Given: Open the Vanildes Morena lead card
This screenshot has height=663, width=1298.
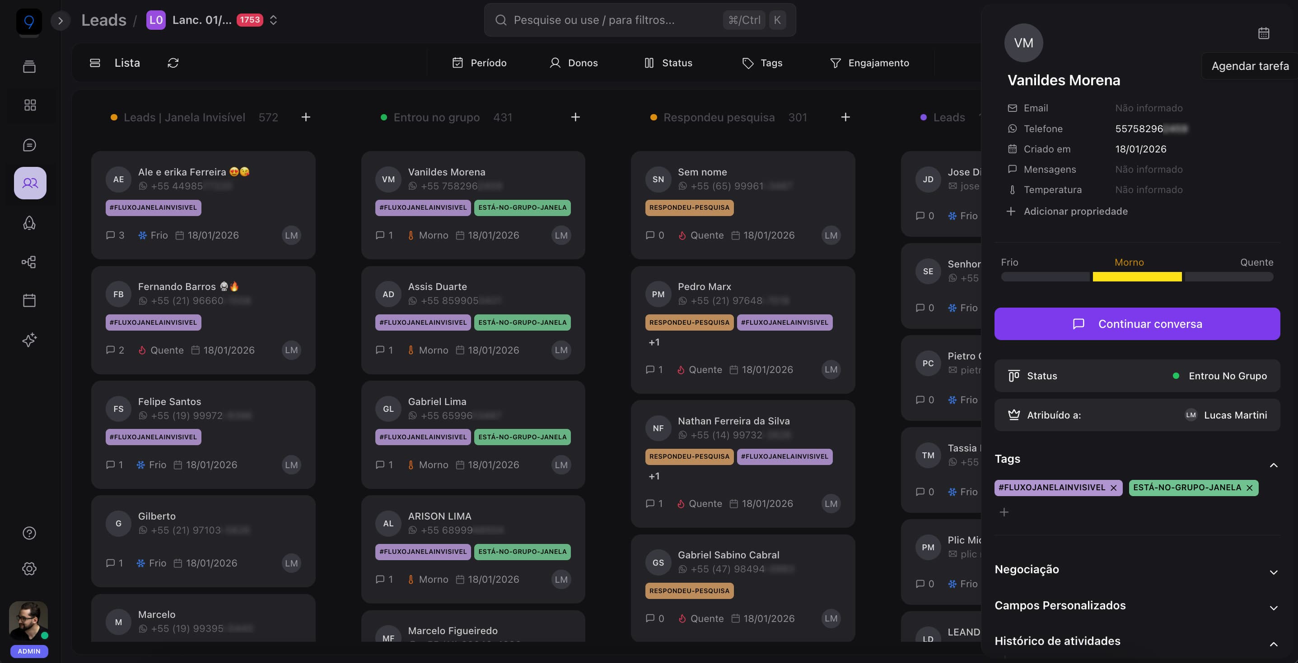Looking at the screenshot, I should tap(473, 205).
